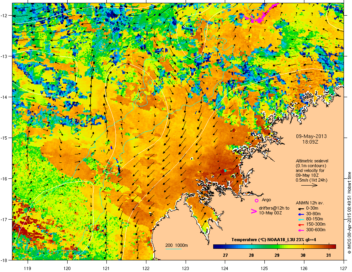Click the latitude axis label '-14'

(4, 97)
